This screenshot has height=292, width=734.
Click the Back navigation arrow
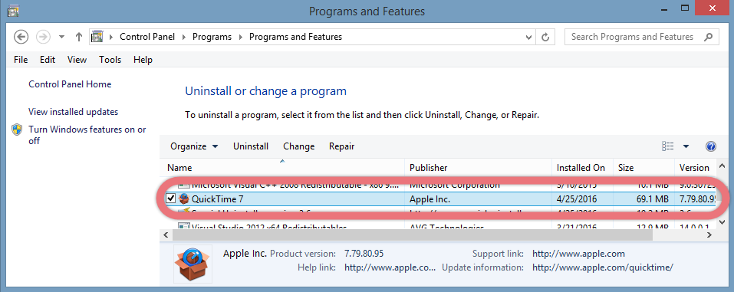pos(21,37)
